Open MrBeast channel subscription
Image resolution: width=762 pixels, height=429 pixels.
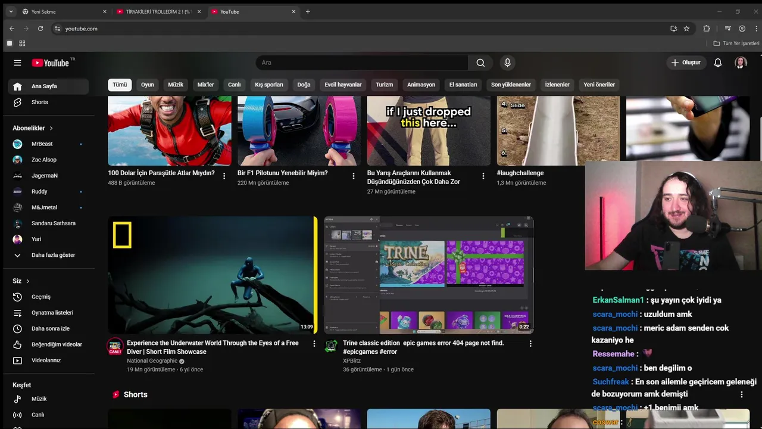pyautogui.click(x=48, y=144)
